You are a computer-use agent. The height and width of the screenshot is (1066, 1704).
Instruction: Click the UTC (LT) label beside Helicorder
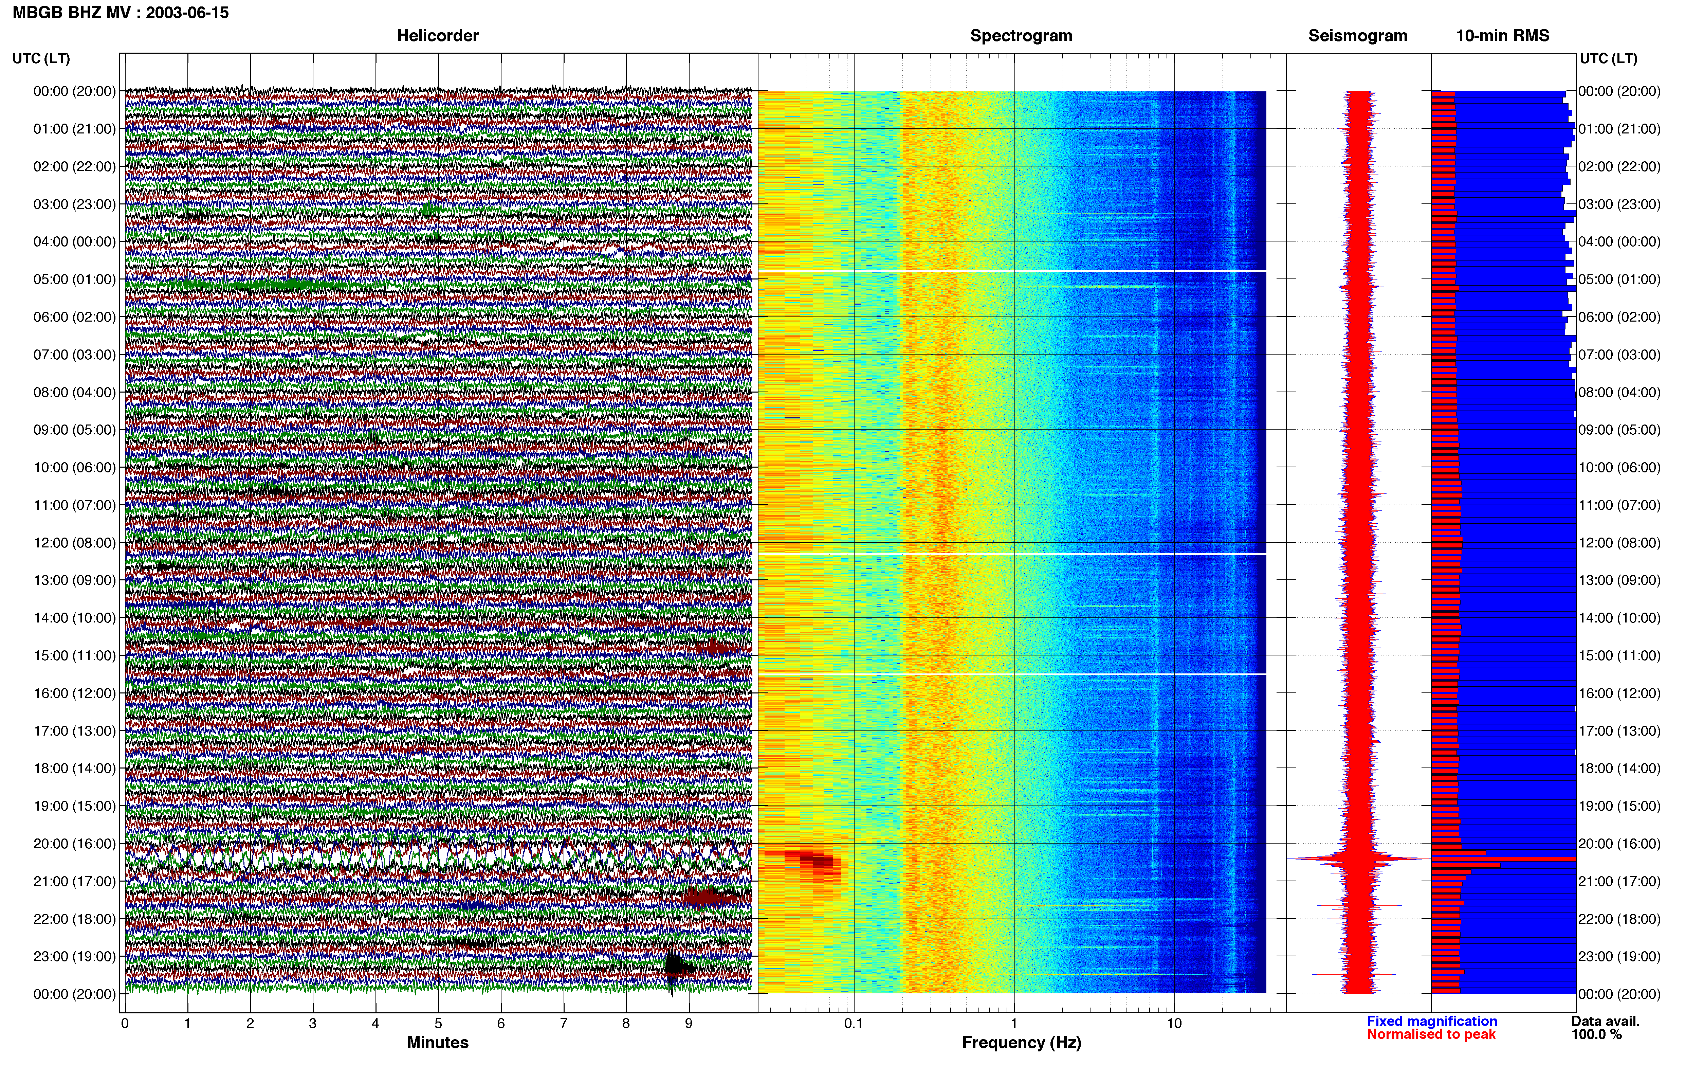[41, 58]
